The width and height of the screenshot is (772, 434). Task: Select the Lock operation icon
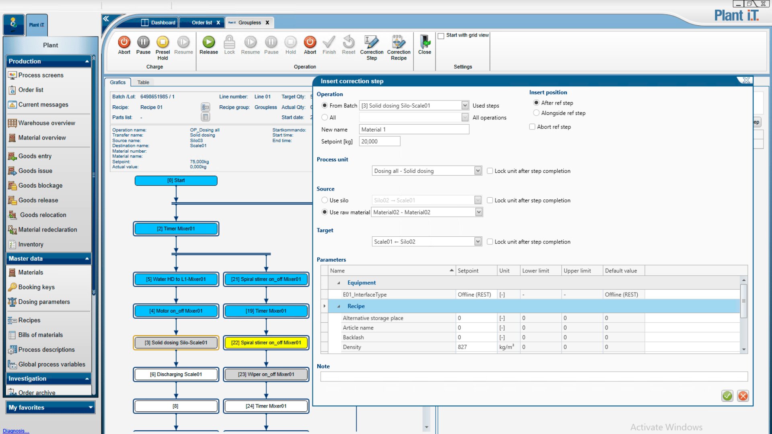tap(229, 45)
